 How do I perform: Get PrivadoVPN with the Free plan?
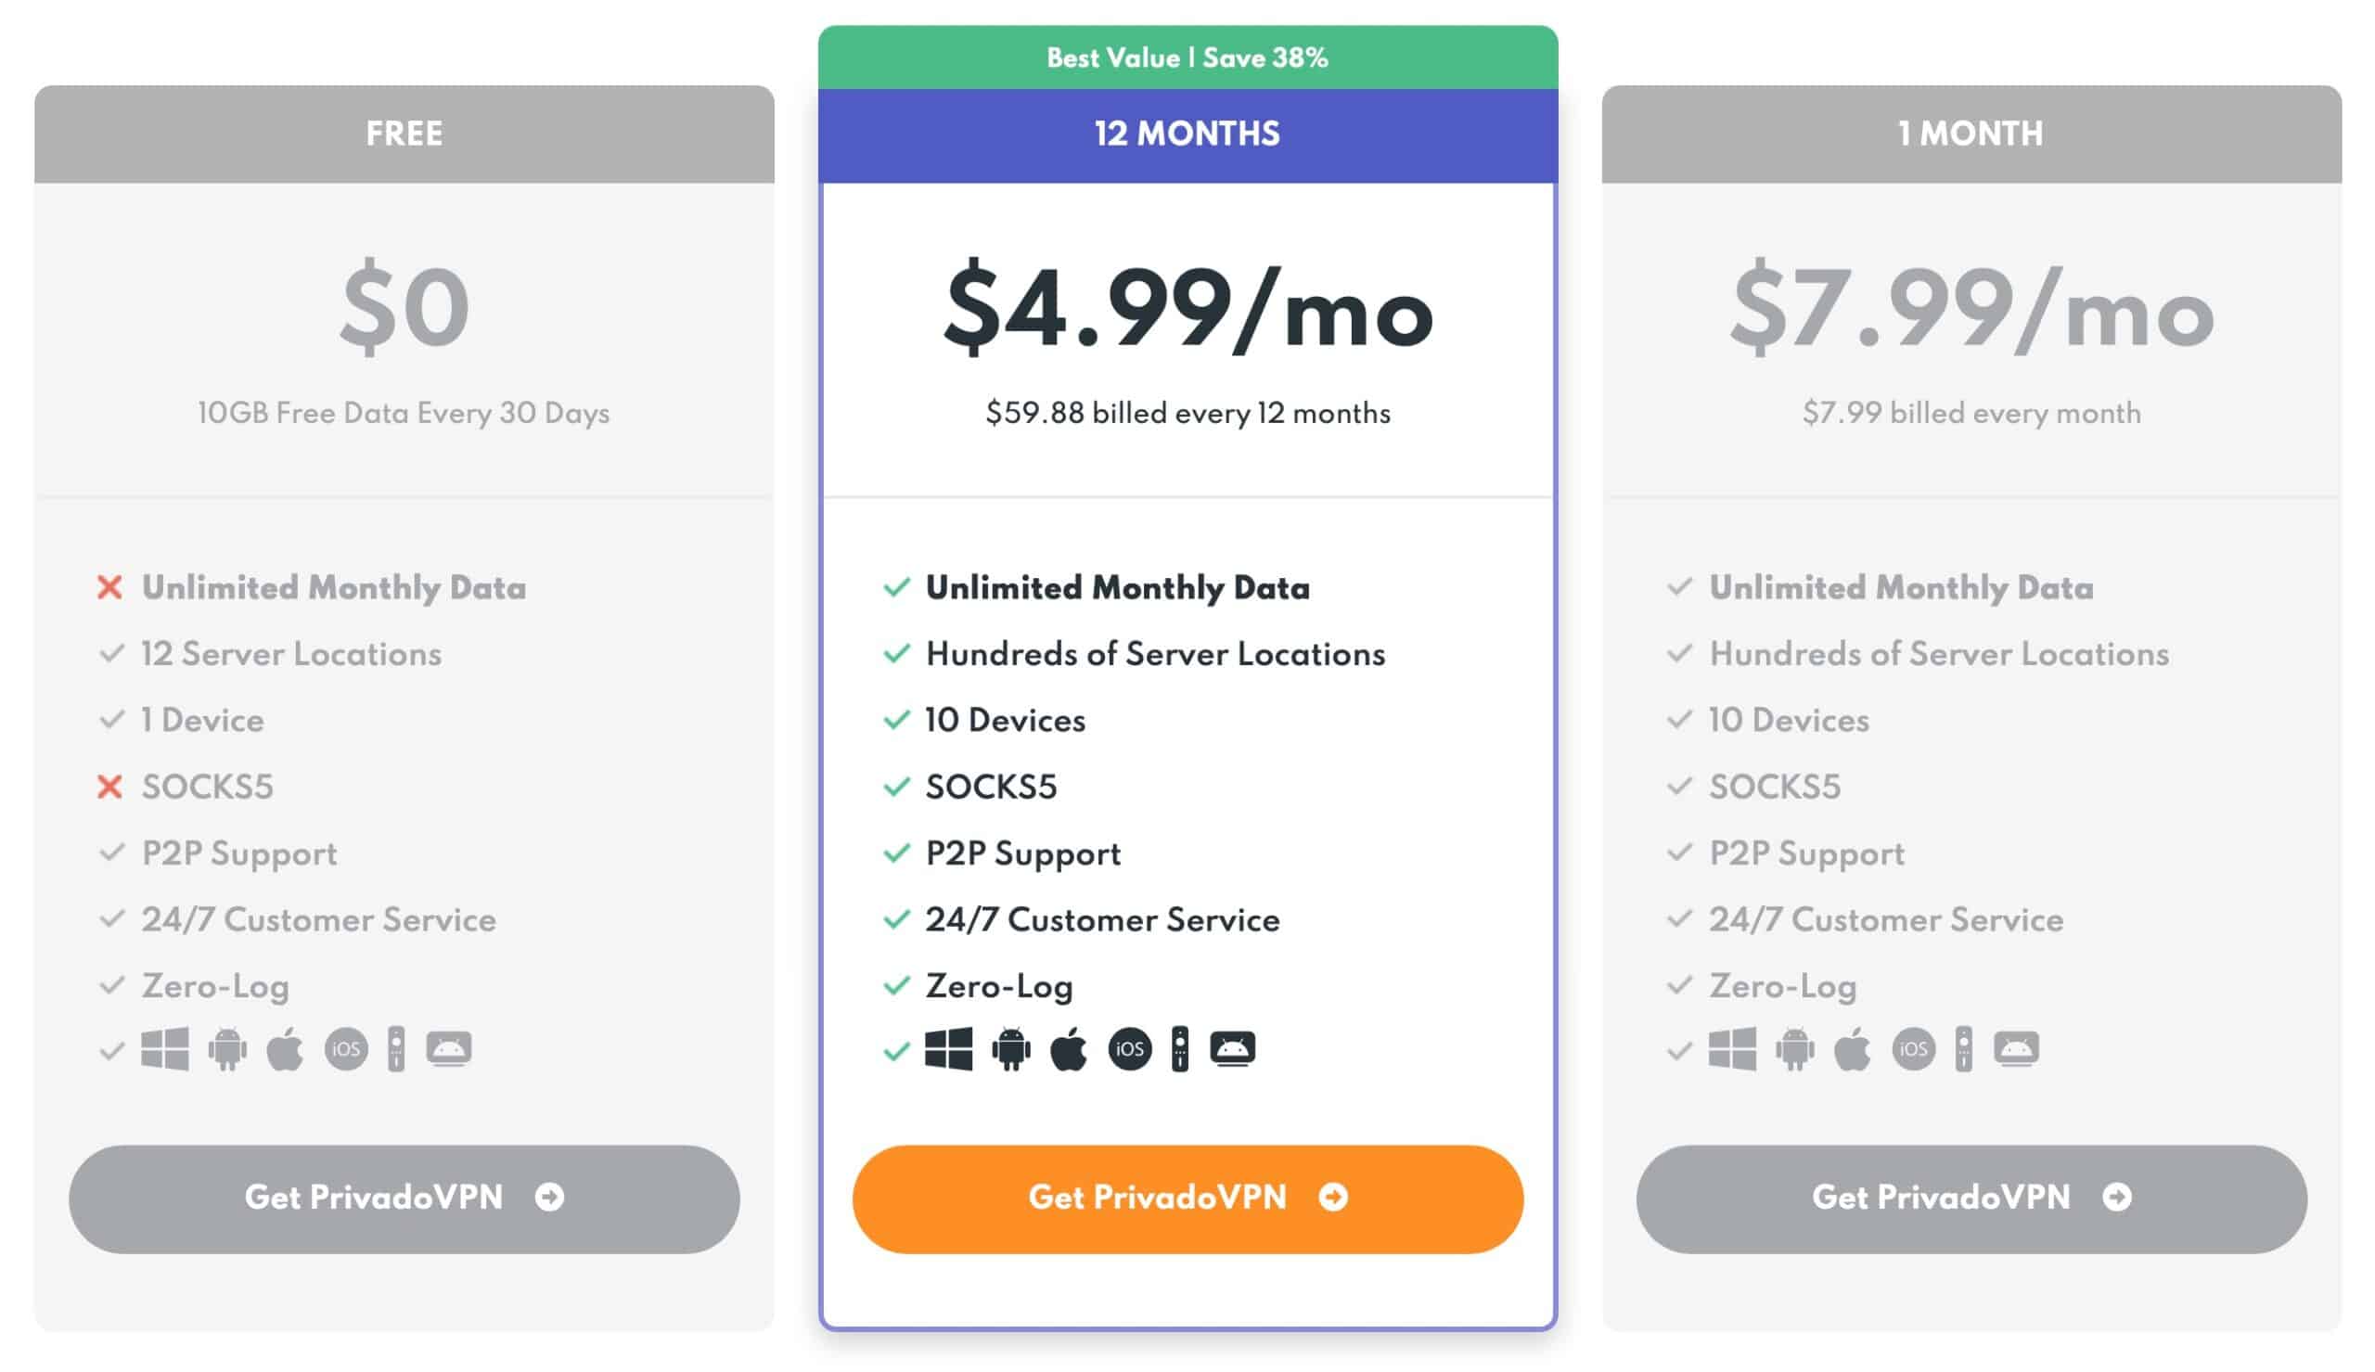404,1199
